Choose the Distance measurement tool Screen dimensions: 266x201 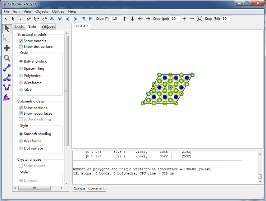(x=7, y=68)
